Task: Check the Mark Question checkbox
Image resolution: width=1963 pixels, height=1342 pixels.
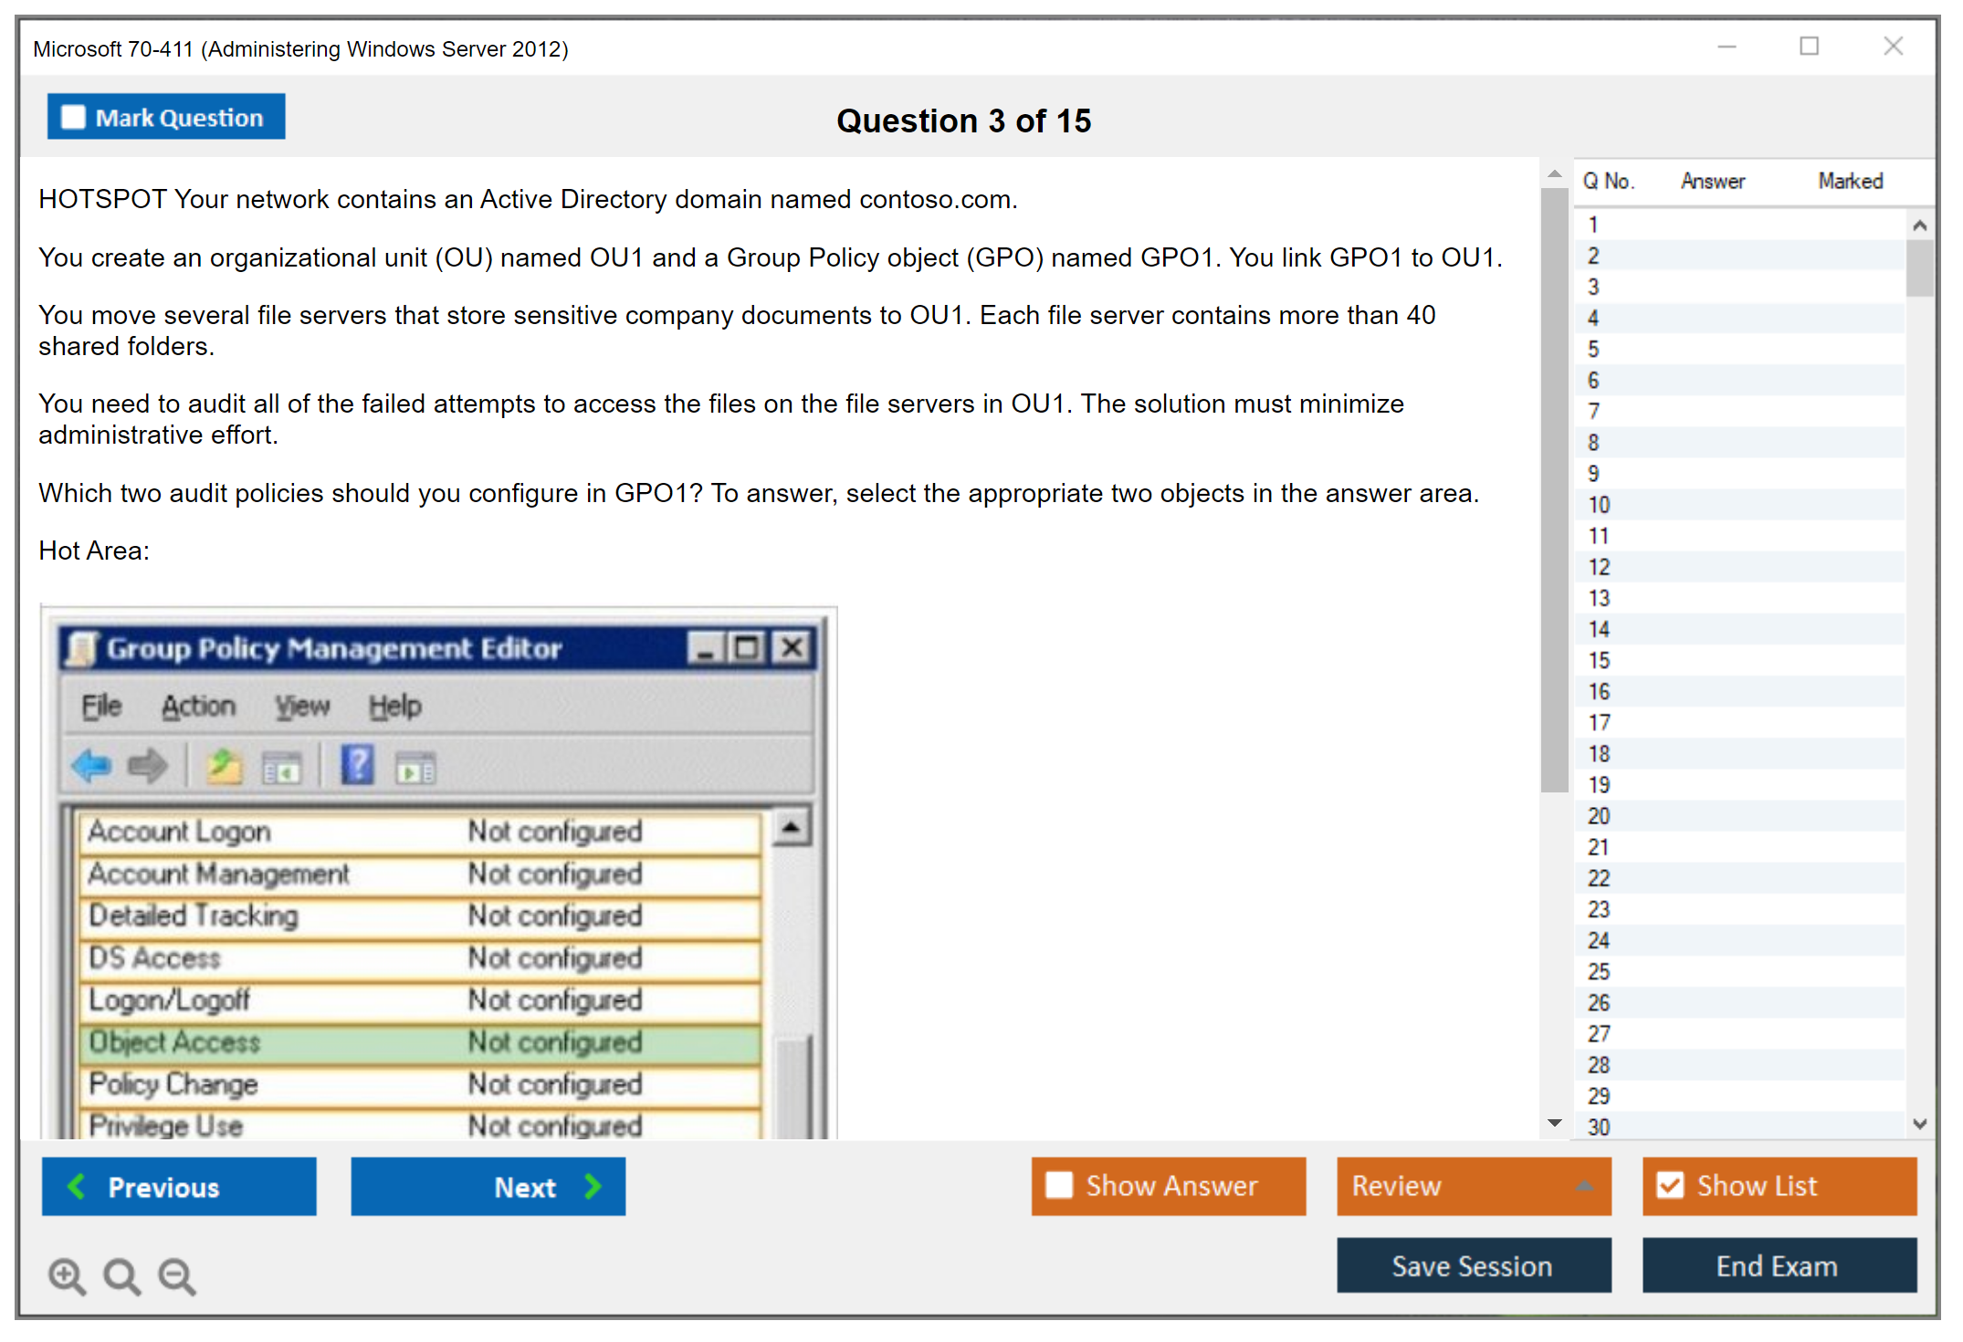Action: pyautogui.click(x=73, y=117)
